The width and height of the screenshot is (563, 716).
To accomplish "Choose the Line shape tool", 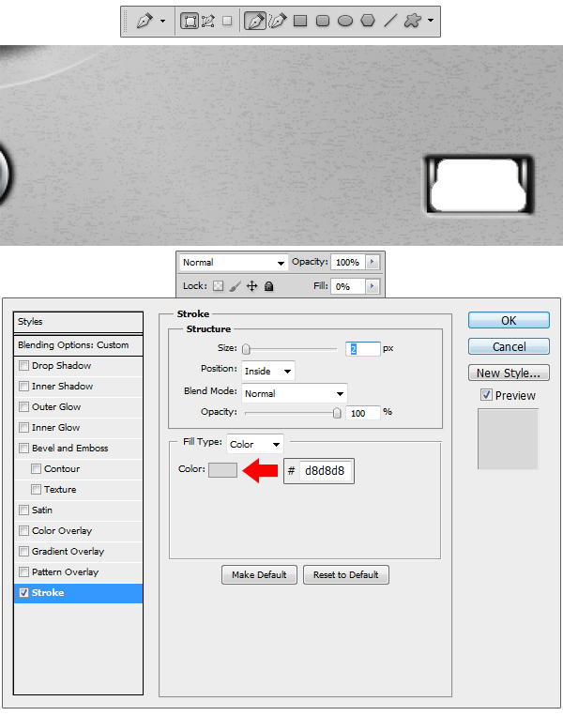I will point(389,21).
